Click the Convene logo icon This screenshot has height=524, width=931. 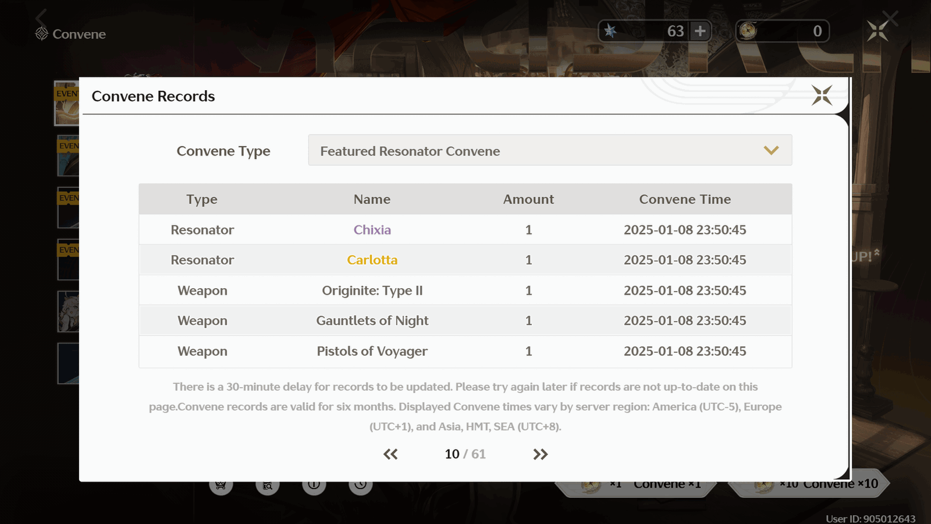pyautogui.click(x=41, y=34)
